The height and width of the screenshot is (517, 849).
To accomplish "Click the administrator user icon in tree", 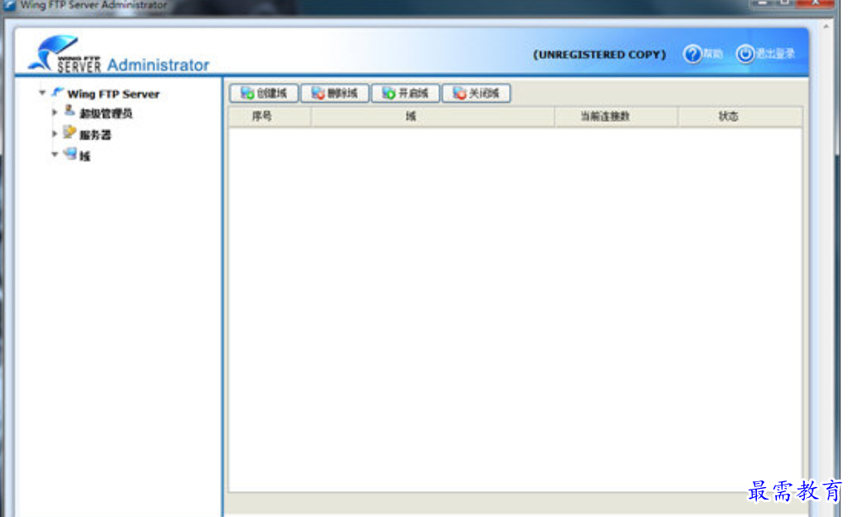I will (70, 111).
